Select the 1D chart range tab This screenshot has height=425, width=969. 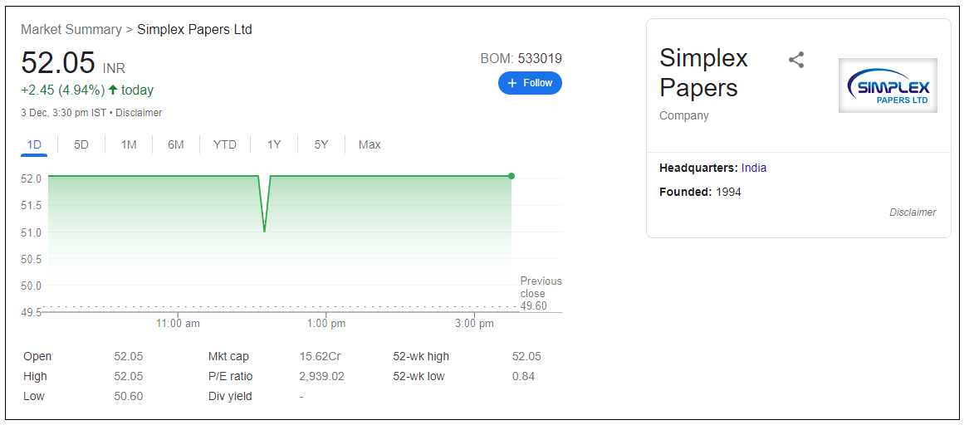tap(34, 144)
